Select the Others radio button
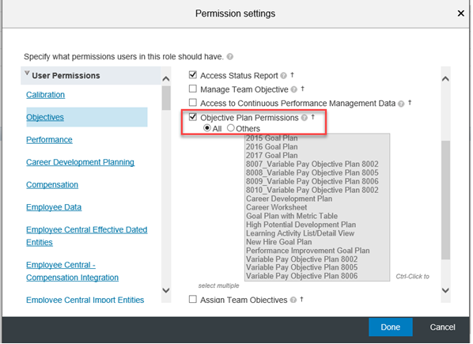The height and width of the screenshot is (344, 473). pyautogui.click(x=231, y=128)
